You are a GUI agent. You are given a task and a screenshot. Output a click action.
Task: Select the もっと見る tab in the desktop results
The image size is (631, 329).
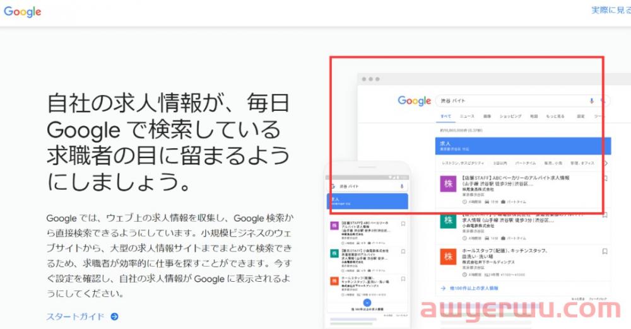pos(555,116)
